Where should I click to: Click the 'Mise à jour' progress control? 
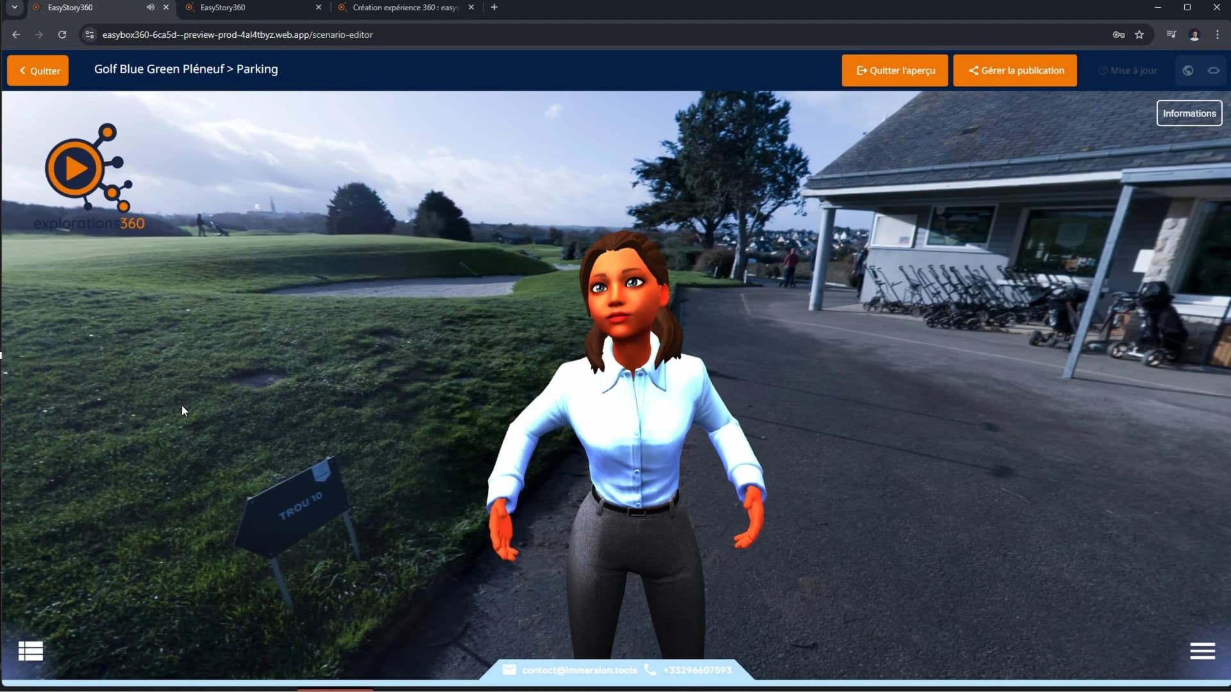click(1128, 70)
